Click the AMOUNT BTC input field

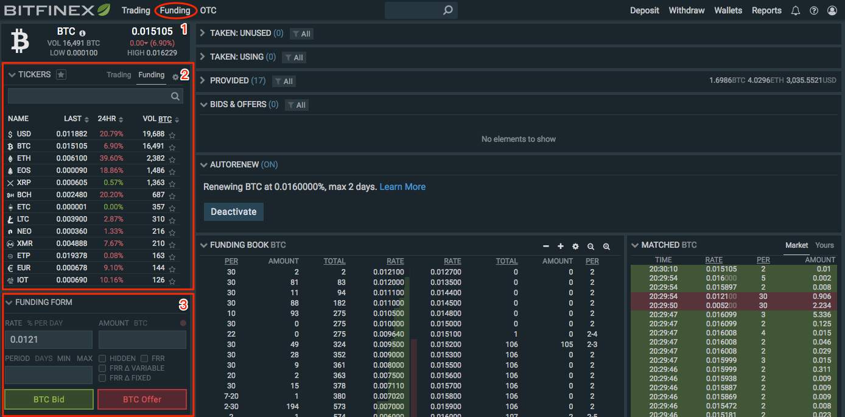point(142,340)
